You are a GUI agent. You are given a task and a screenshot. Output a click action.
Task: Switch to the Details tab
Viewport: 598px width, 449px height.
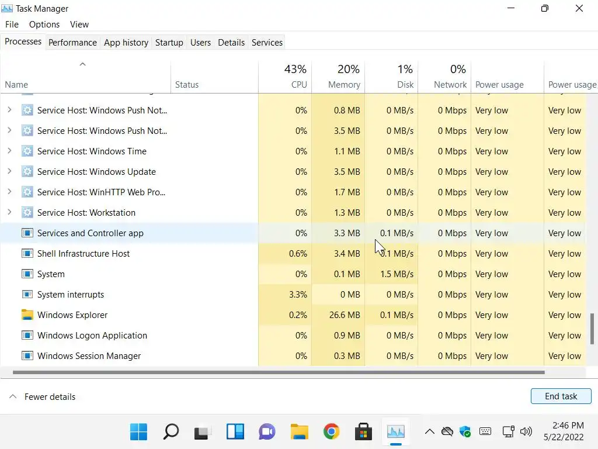click(x=231, y=42)
